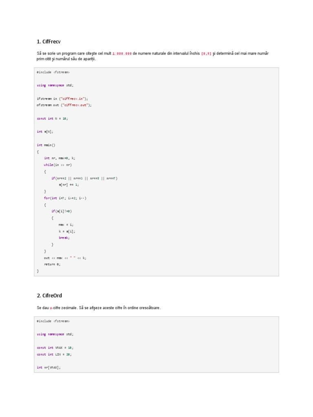
Task: Click the first "#include <fstream>" line
Action: pos(53,72)
